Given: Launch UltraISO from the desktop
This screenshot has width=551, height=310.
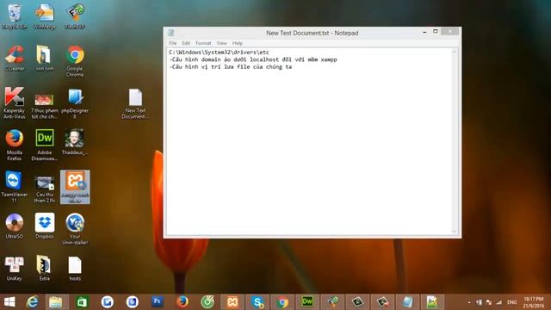Looking at the screenshot, I should pos(15,226).
